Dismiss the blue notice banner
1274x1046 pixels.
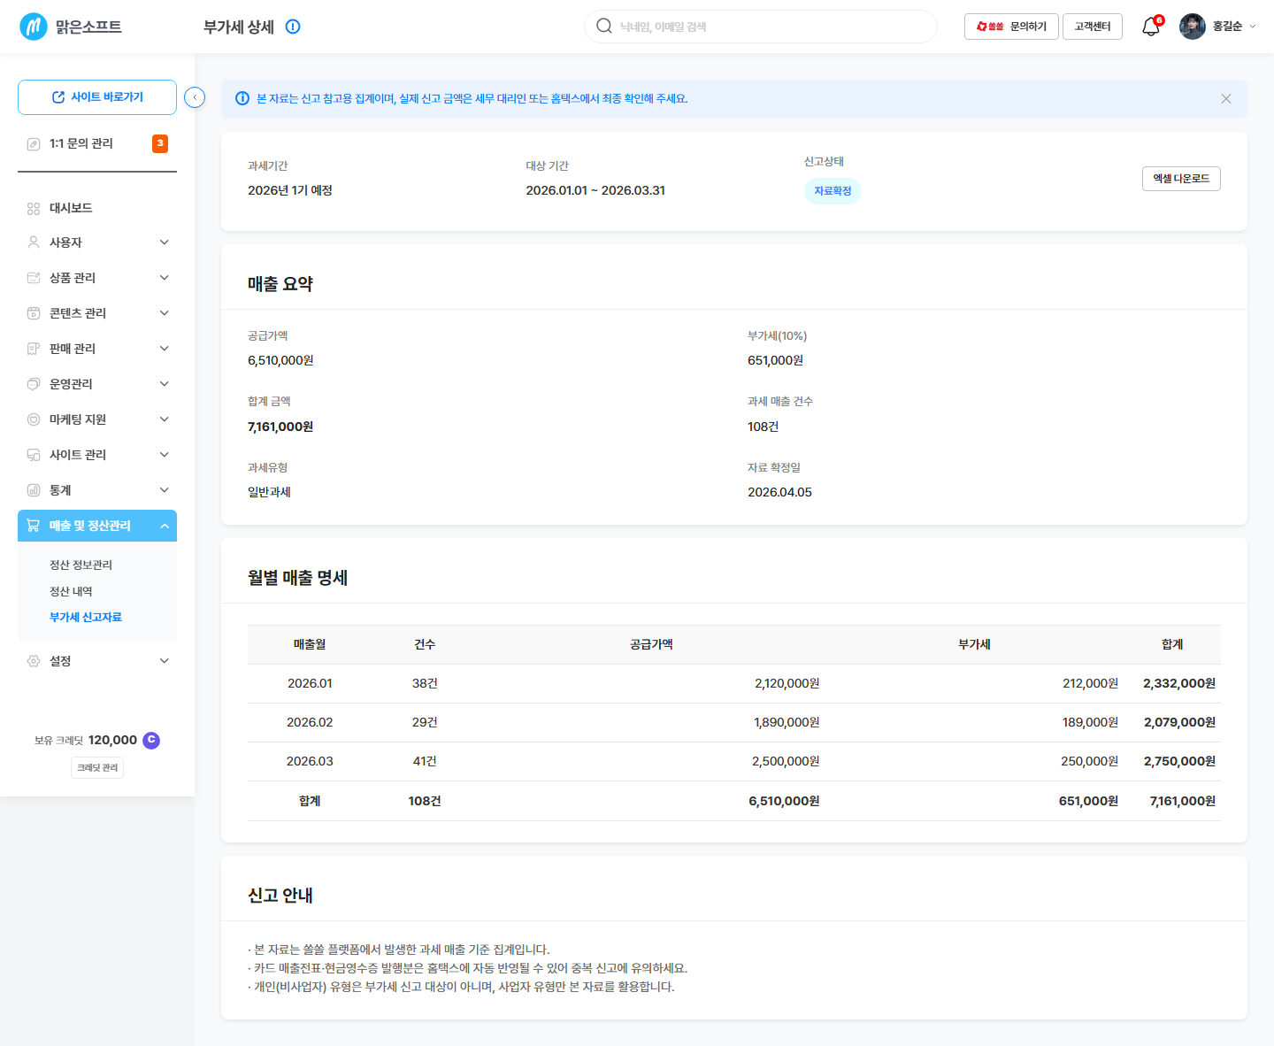[x=1226, y=99]
